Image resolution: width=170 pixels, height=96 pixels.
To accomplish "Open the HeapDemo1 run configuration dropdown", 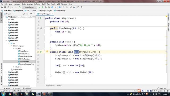I will (29, 7).
